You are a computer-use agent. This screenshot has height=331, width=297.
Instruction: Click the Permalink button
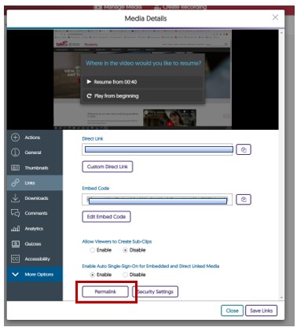tap(105, 292)
